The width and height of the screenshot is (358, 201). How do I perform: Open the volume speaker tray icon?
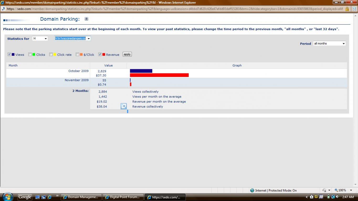point(337,197)
